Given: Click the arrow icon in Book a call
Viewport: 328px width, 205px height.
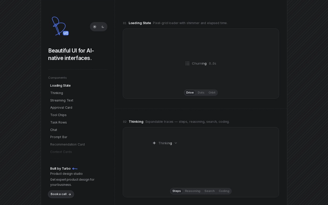Looking at the screenshot, I should click(70, 194).
